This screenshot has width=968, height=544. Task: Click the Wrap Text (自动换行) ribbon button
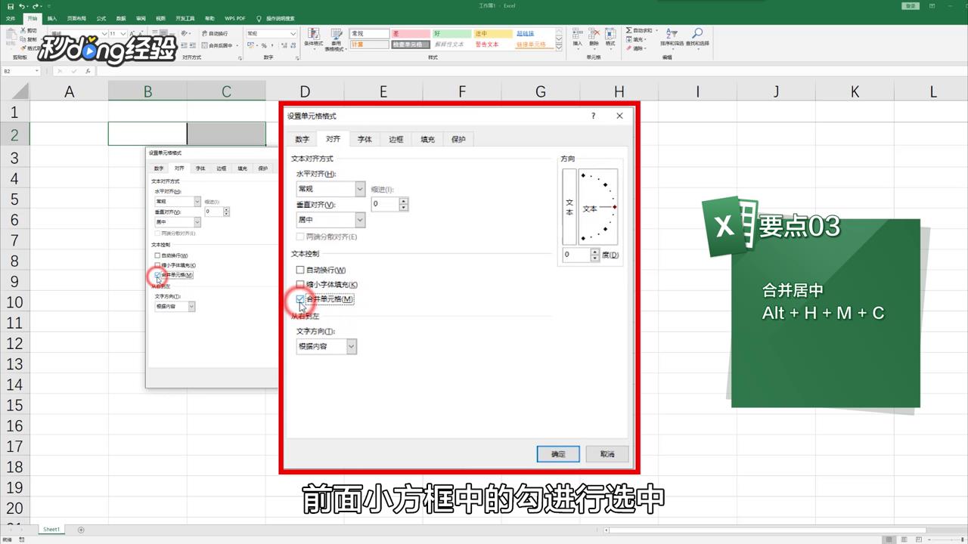pyautogui.click(x=214, y=34)
